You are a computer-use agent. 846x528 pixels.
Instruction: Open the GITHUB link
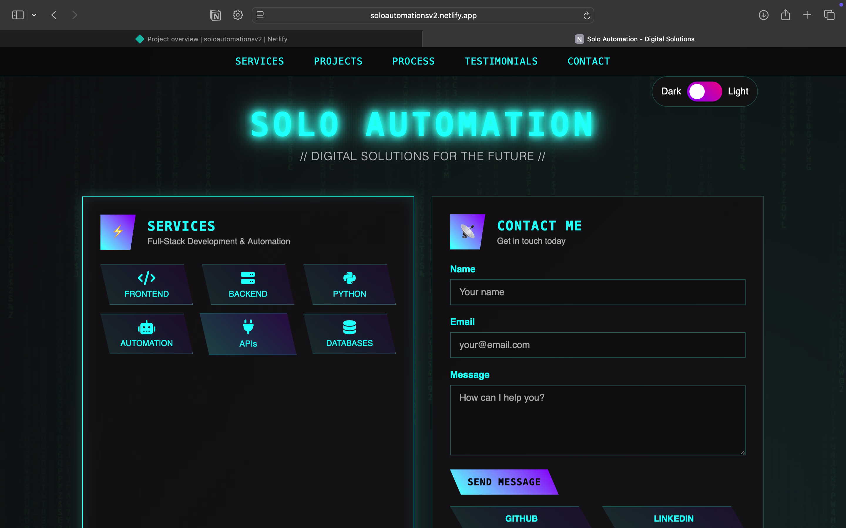521,518
